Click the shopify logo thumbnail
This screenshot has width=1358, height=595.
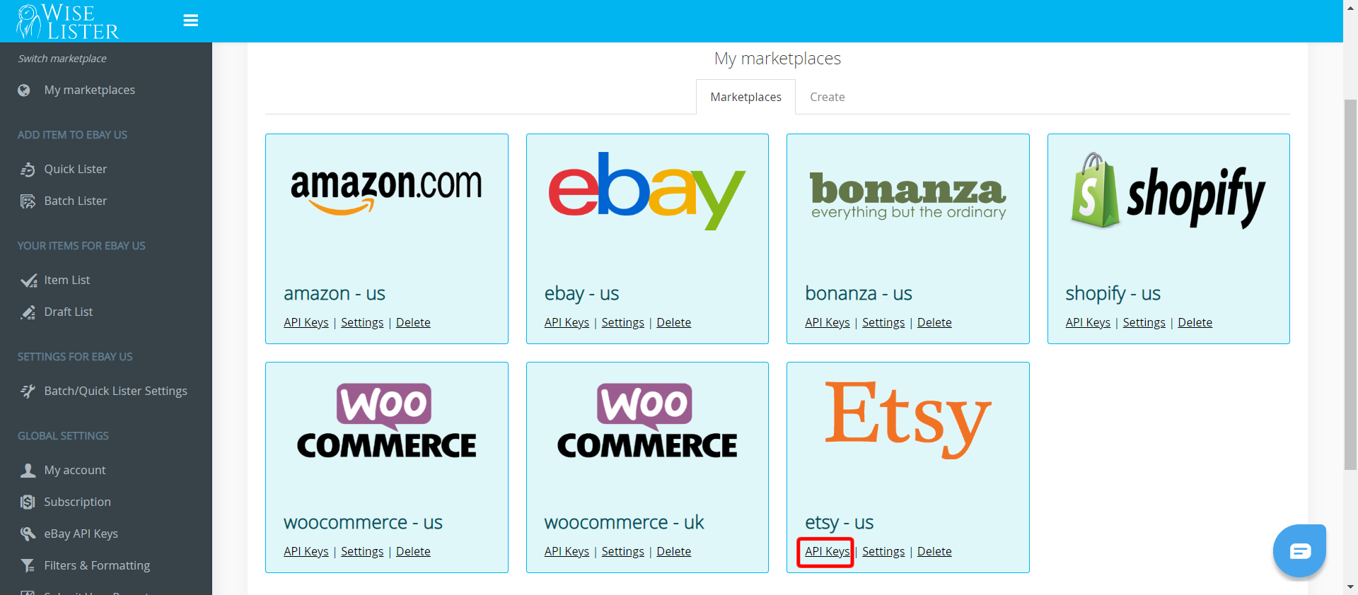pyautogui.click(x=1168, y=191)
